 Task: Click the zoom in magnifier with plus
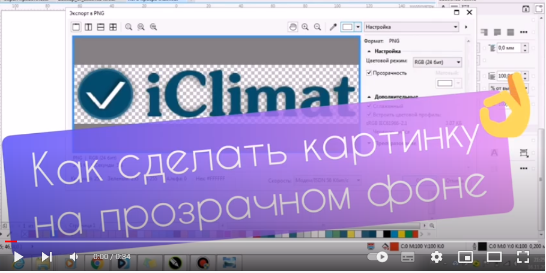pos(305,27)
